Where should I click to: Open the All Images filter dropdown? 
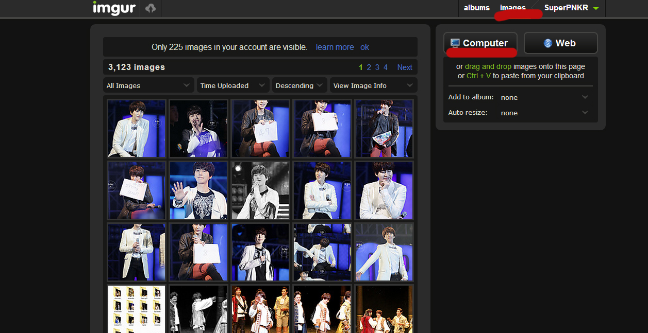pyautogui.click(x=148, y=85)
